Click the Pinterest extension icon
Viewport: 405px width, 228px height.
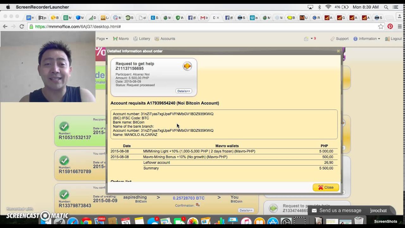pyautogui.click(x=390, y=27)
